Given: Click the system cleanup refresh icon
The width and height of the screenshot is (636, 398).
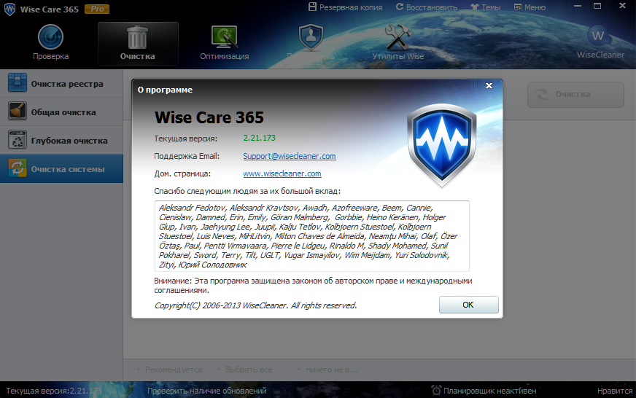Looking at the screenshot, I should point(17,168).
